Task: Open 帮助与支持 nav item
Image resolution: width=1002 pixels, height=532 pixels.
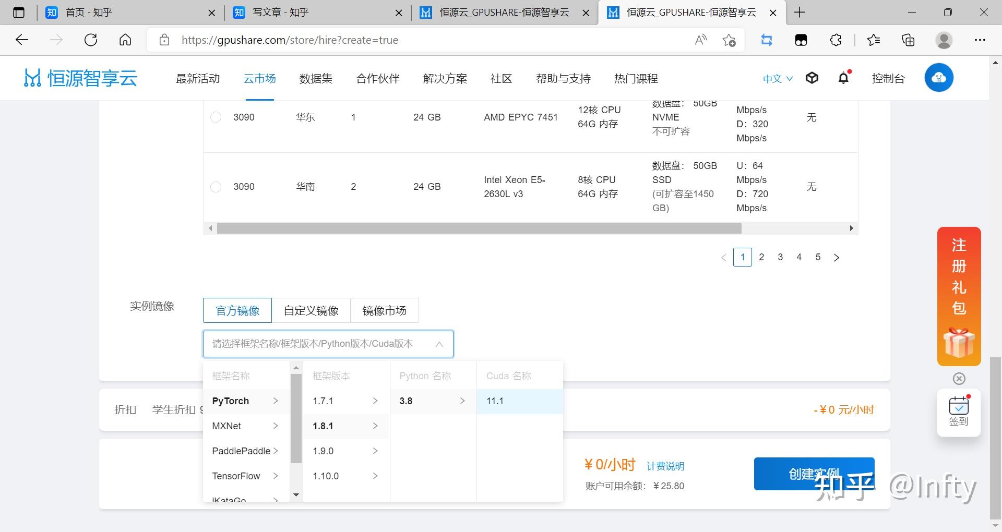Action: point(563,79)
